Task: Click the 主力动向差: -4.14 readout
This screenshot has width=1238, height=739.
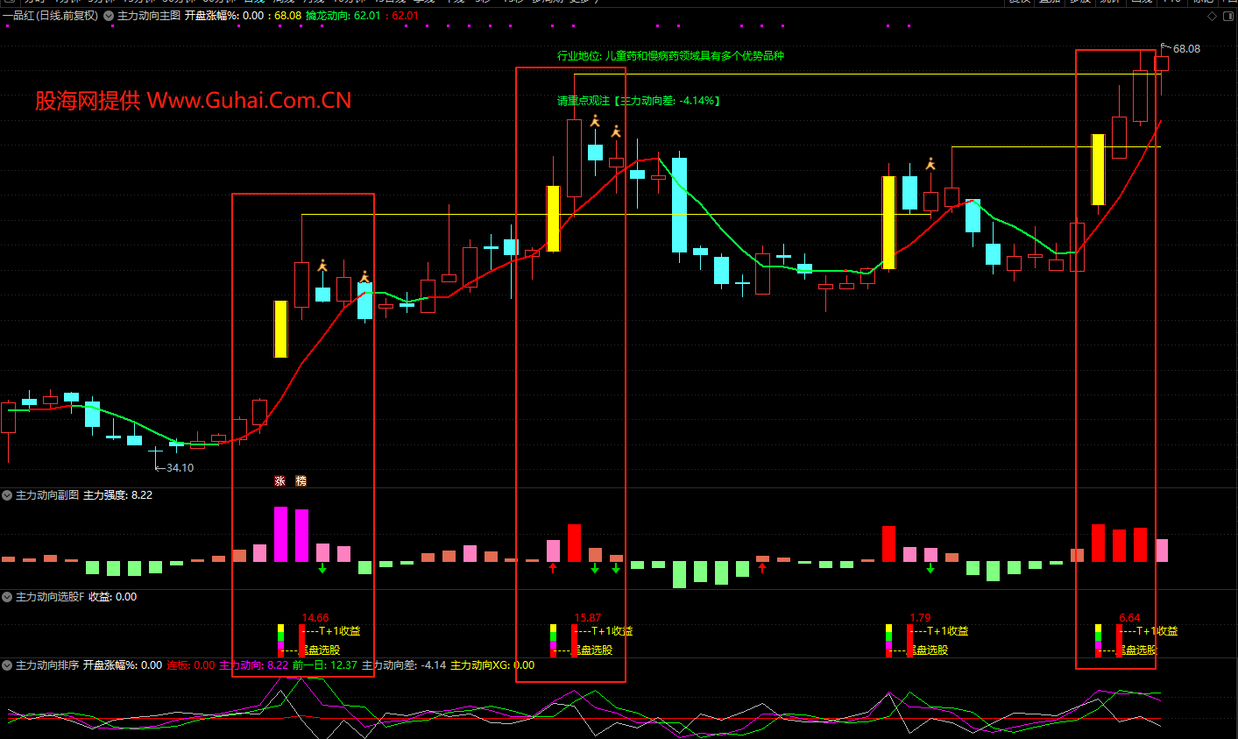Action: 404,665
